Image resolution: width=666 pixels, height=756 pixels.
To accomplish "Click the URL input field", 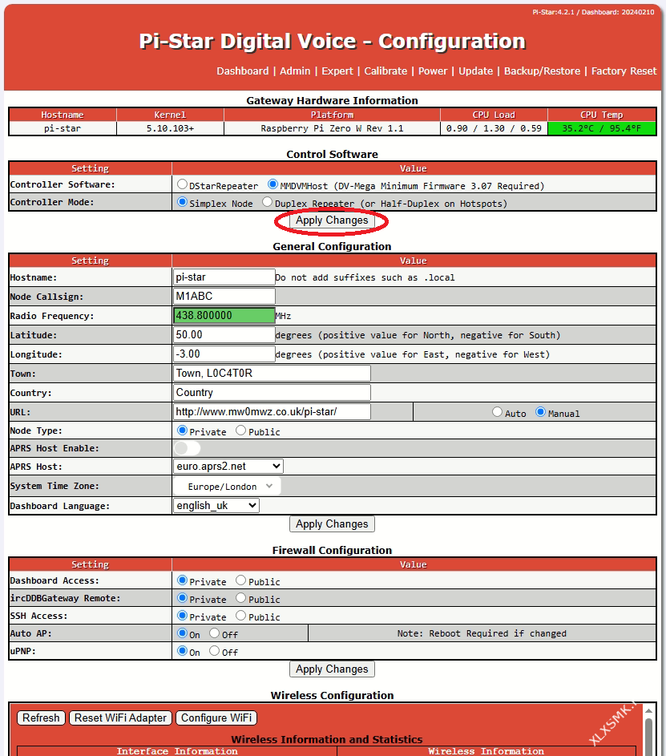I will click(x=272, y=412).
